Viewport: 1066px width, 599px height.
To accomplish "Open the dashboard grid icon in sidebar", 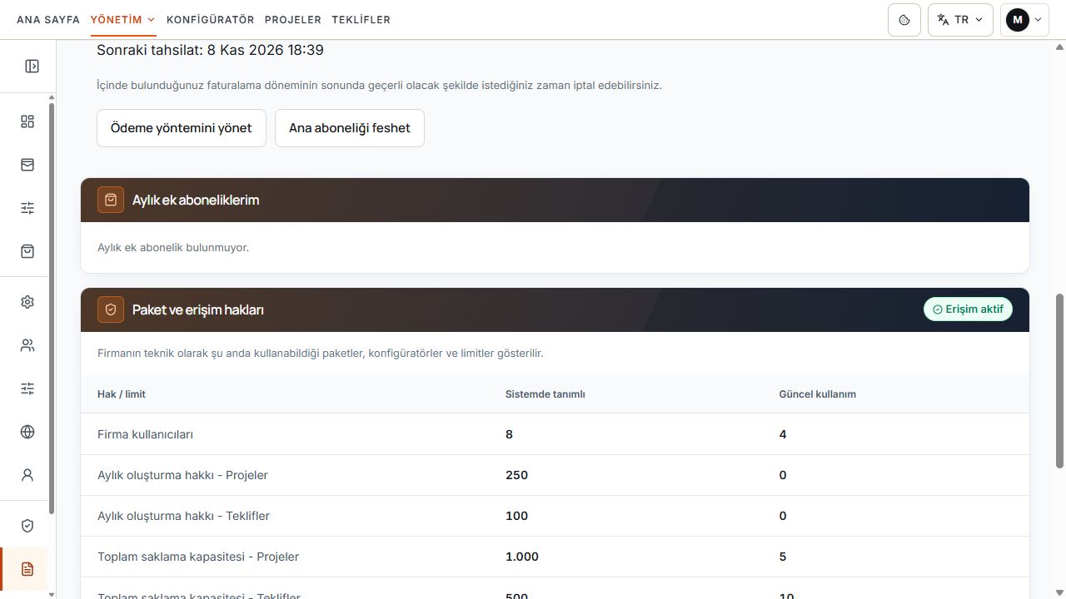I will (x=27, y=121).
